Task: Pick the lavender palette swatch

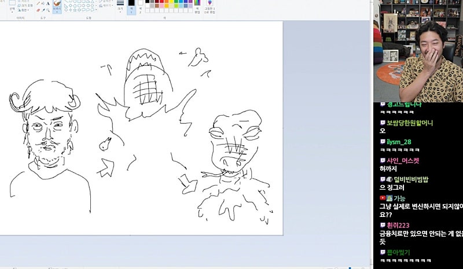Action: point(190,6)
